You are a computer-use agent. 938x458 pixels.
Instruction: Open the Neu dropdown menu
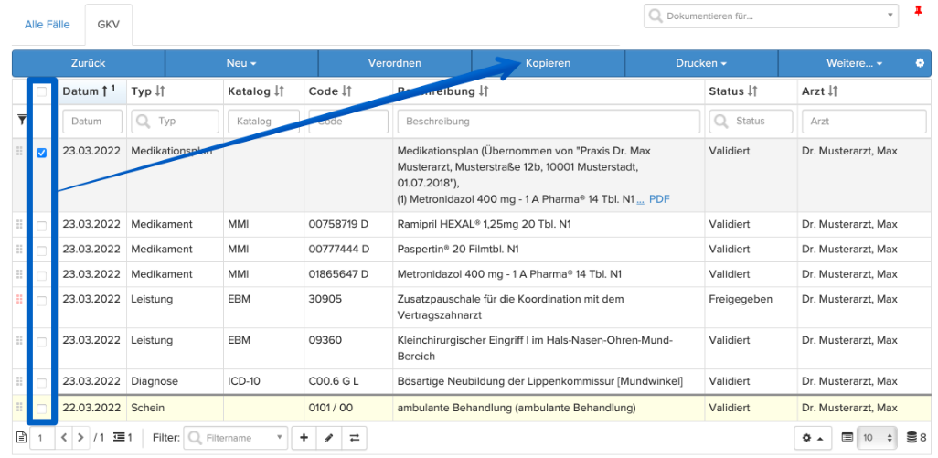click(x=241, y=63)
